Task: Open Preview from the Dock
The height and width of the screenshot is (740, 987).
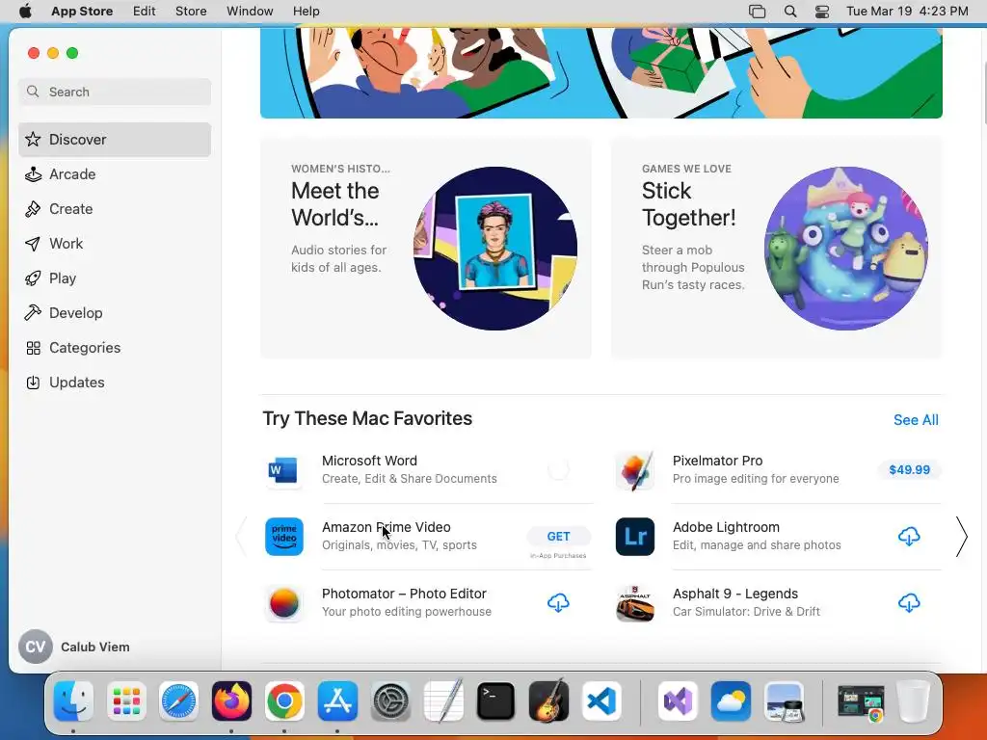Action: click(784, 701)
